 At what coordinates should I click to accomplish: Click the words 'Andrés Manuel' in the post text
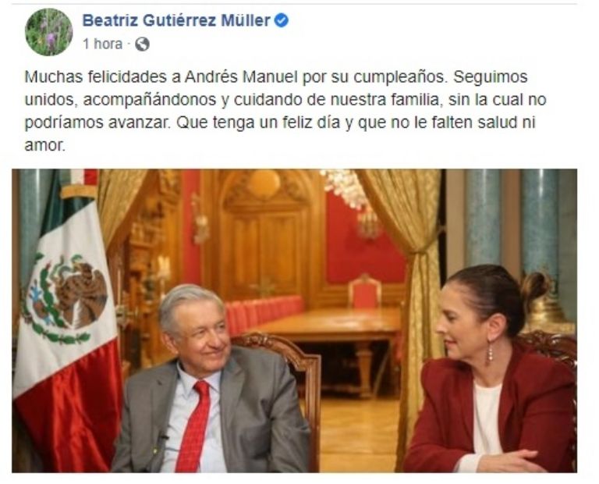pos(241,77)
